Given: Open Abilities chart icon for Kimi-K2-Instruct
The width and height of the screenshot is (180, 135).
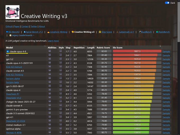Looking at the screenshot, I should 49,66.
